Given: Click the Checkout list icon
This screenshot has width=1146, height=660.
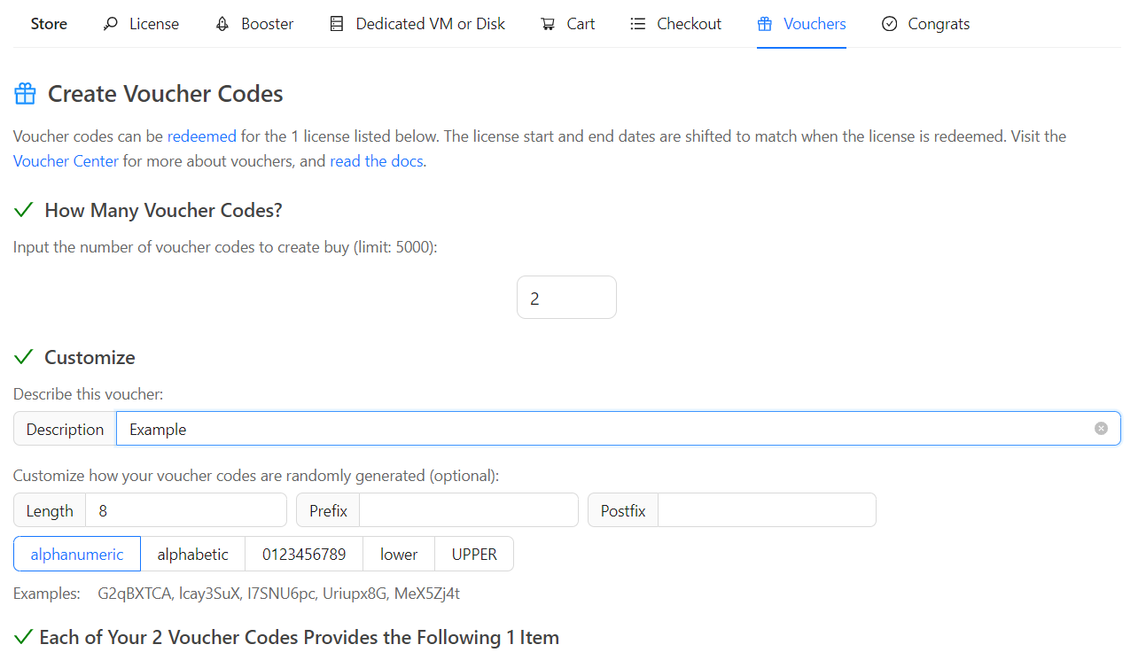Looking at the screenshot, I should pyautogui.click(x=638, y=24).
